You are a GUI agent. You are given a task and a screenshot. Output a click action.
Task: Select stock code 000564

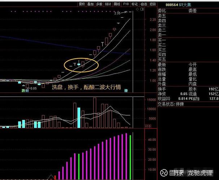pyautogui.click(x=172, y=5)
